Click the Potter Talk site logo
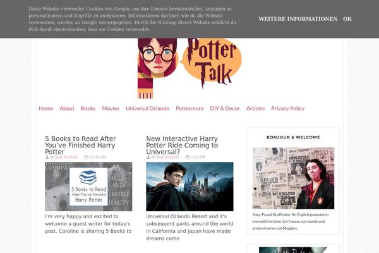This screenshot has height=253, width=379. tap(189, 68)
